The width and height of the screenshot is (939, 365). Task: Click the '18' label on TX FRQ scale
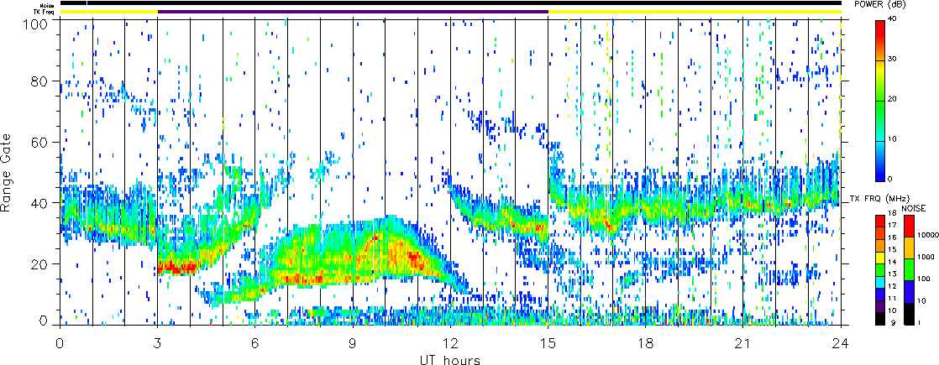tap(891, 214)
